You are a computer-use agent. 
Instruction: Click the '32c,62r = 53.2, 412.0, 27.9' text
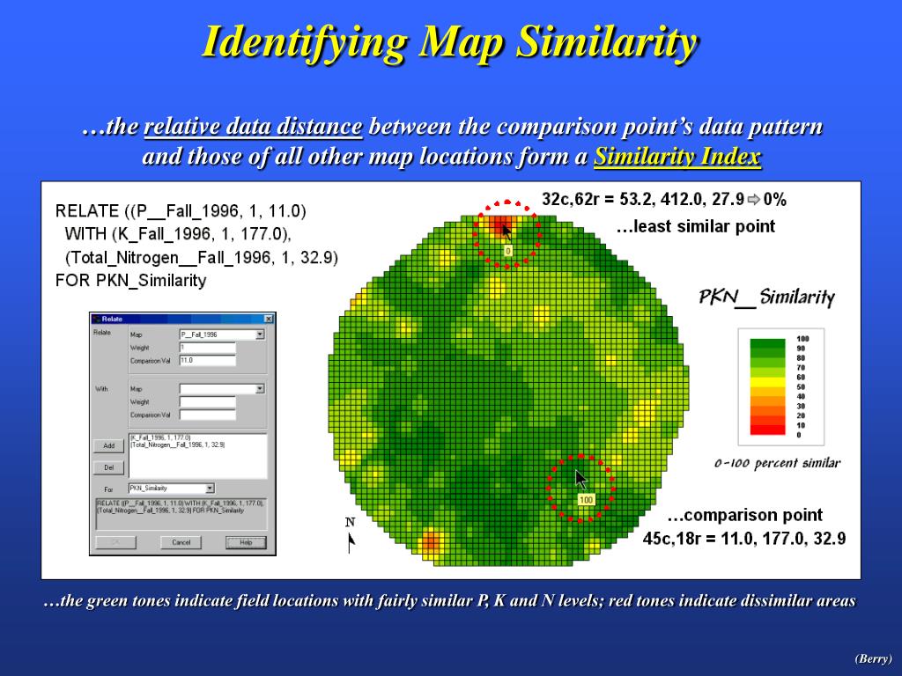tap(643, 200)
